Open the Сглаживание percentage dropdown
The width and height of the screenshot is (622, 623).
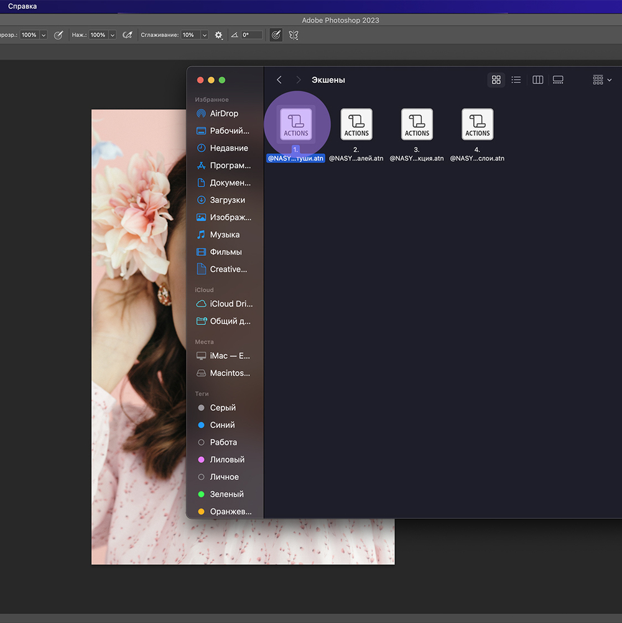point(204,35)
